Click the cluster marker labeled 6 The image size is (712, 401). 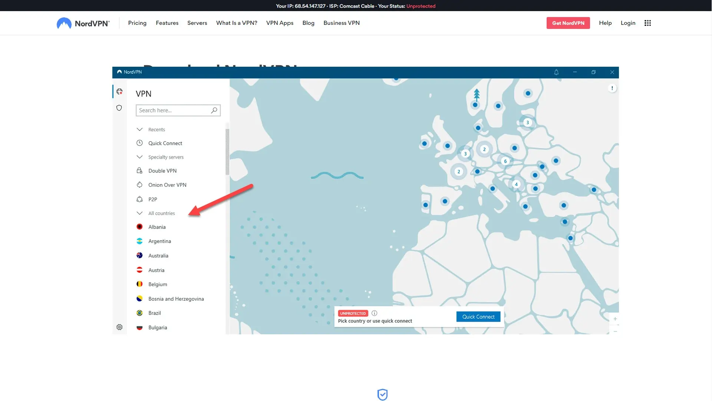[505, 161]
